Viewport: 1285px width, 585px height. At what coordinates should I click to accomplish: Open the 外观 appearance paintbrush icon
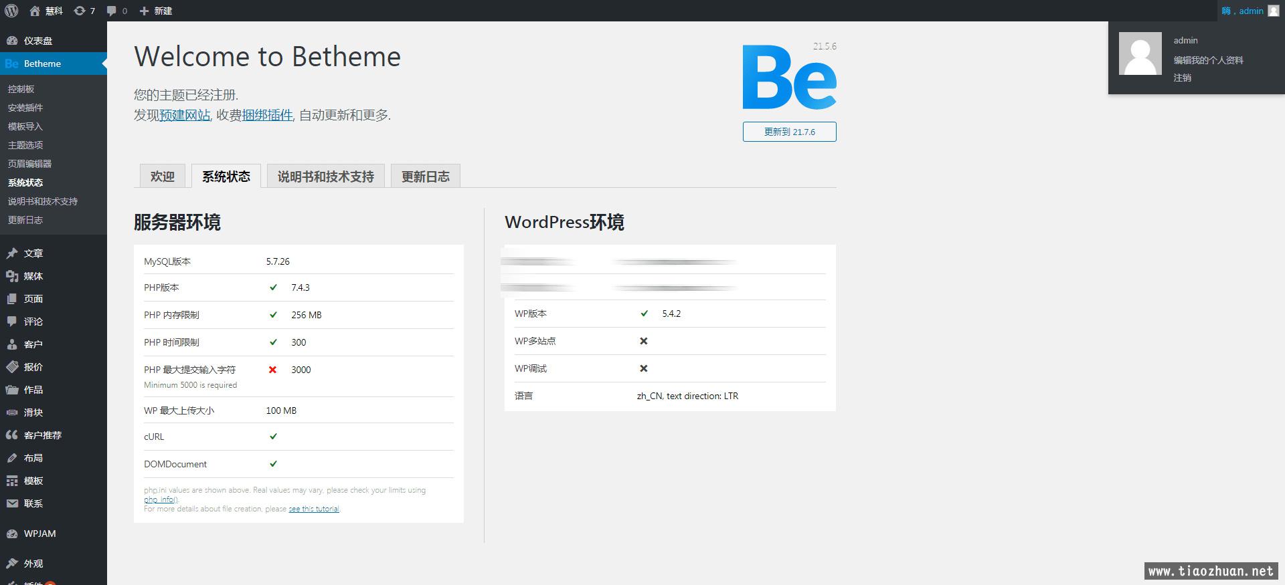[12, 564]
